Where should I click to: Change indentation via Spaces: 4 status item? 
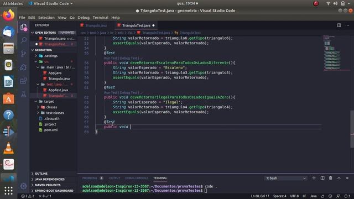[x=280, y=196]
